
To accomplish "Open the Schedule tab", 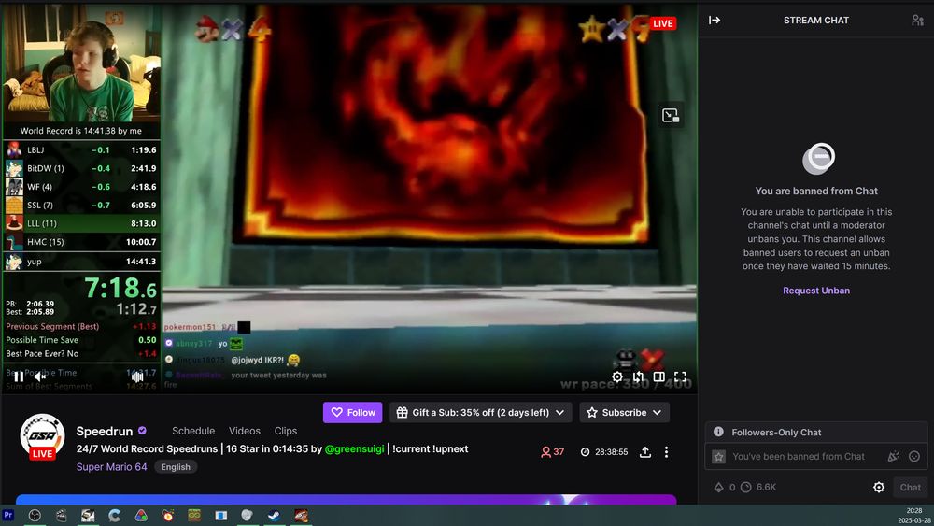I will tap(193, 431).
